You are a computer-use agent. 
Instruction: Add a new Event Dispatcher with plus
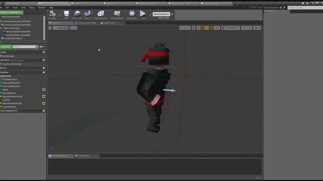[44, 111]
